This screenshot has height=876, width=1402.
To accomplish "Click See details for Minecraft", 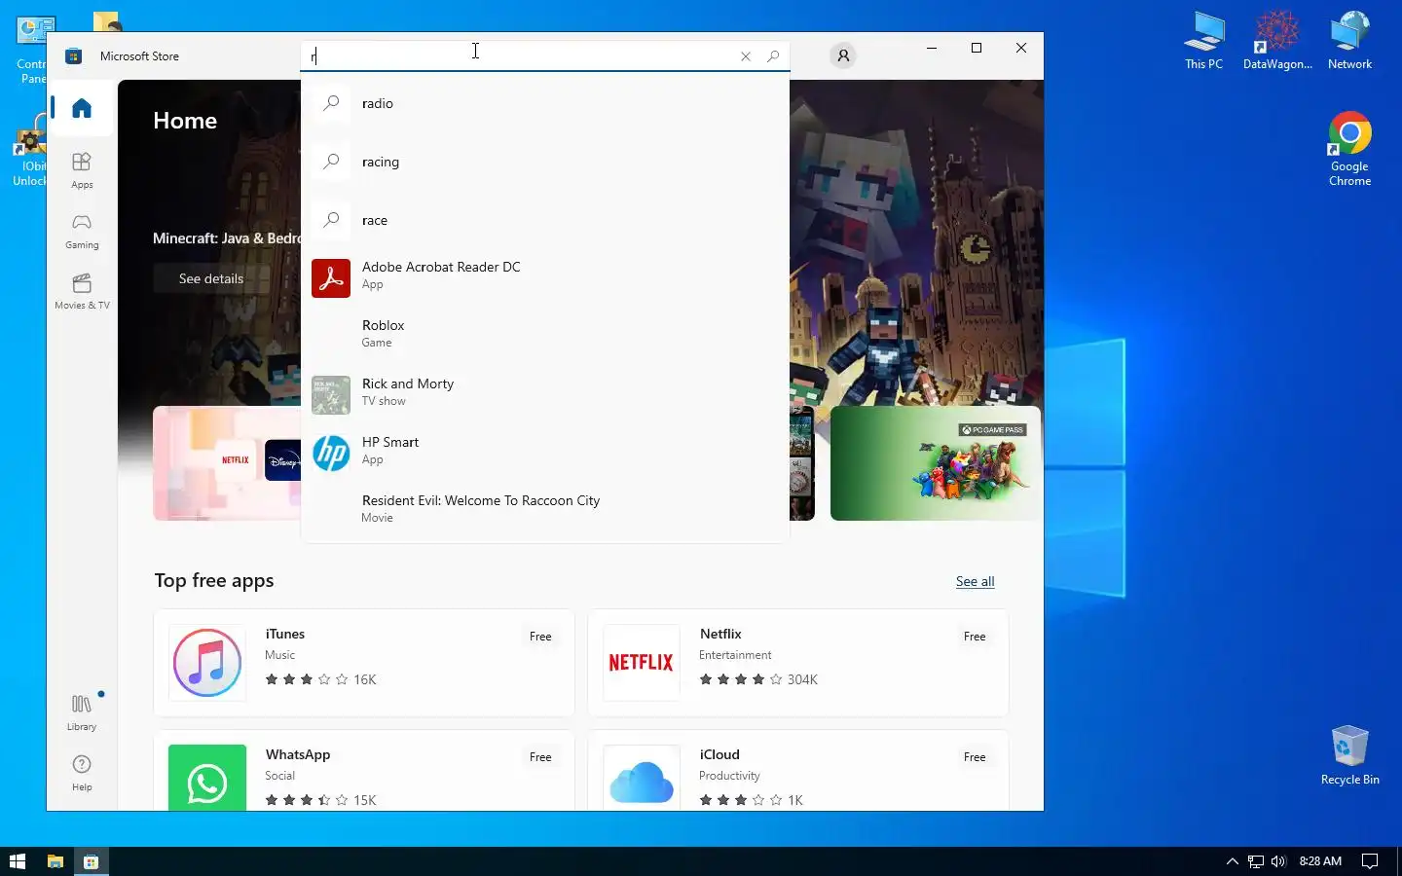I will point(211,278).
